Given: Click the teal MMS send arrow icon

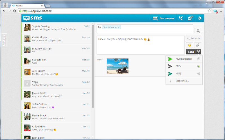Looking at the screenshot, I should (170, 74).
